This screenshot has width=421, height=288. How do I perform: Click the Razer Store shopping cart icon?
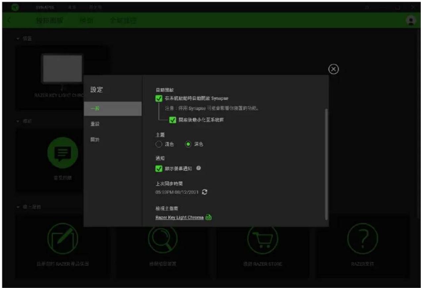coord(263,239)
